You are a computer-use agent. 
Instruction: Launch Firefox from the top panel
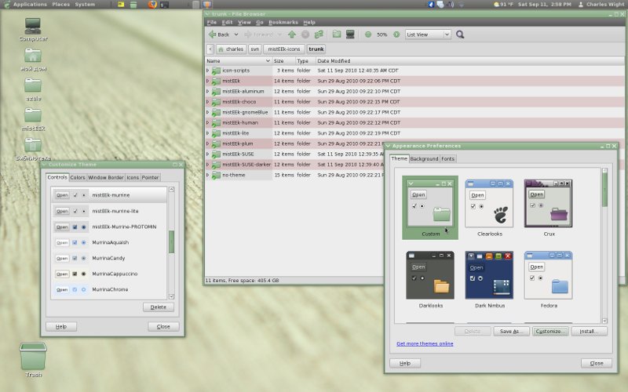coord(152,5)
